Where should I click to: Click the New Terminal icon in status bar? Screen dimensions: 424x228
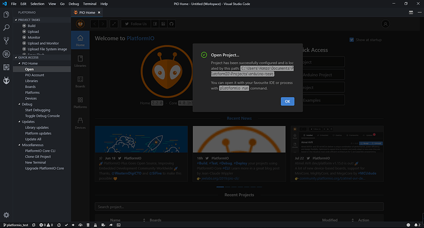click(119, 225)
